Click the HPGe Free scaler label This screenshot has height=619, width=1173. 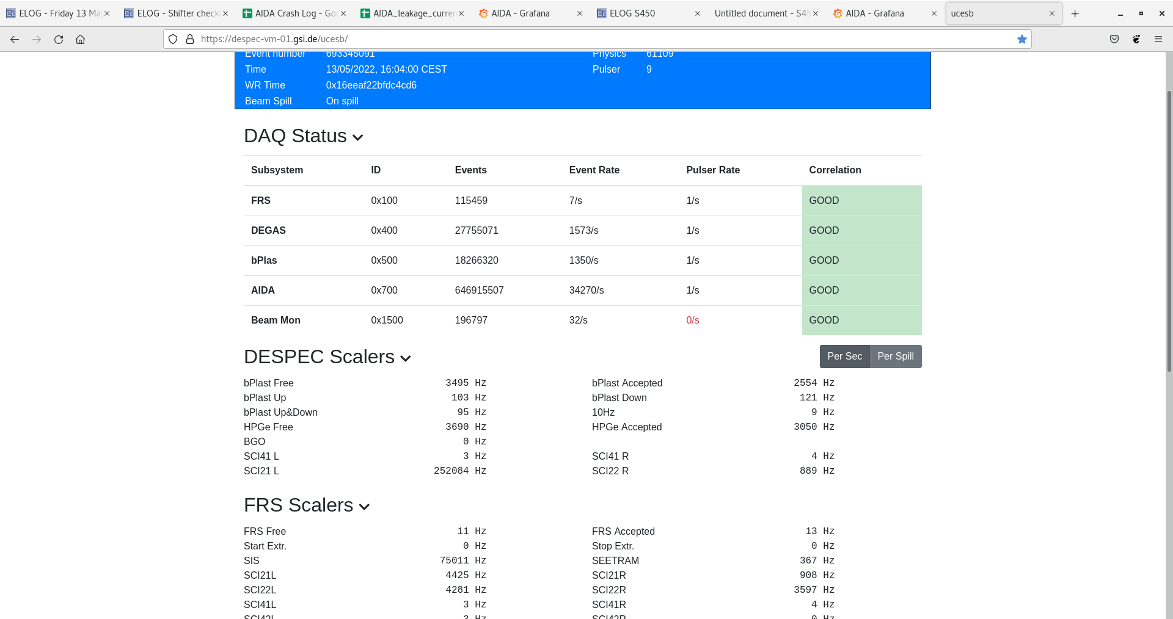tap(268, 427)
